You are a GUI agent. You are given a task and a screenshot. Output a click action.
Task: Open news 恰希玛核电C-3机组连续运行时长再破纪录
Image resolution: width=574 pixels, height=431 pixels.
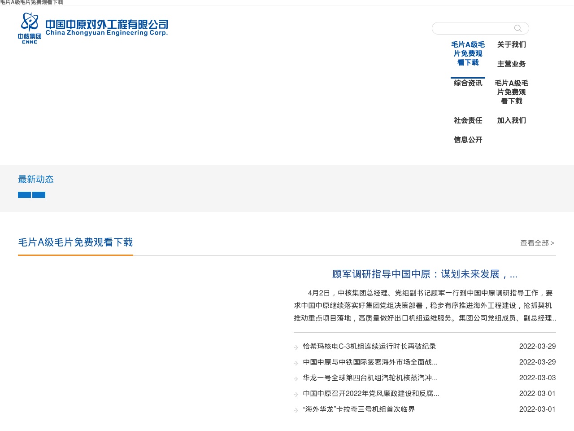click(369, 346)
